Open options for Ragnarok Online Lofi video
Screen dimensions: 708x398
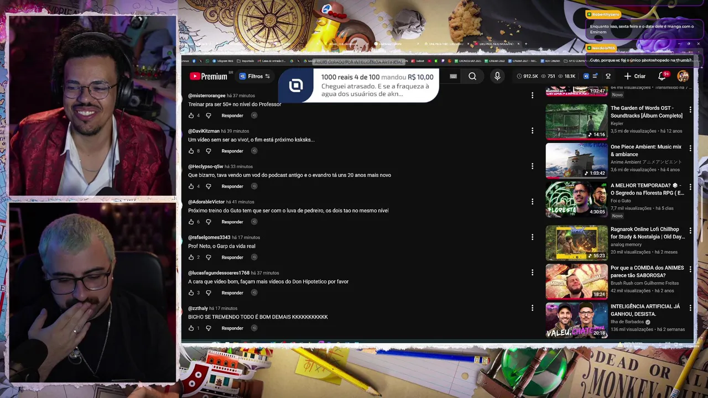[690, 230]
